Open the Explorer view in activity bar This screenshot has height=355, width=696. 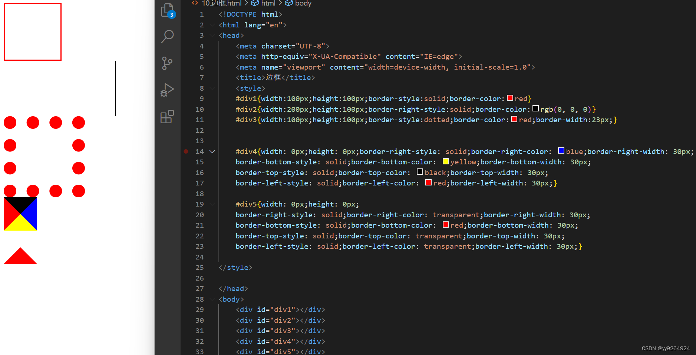[x=168, y=10]
